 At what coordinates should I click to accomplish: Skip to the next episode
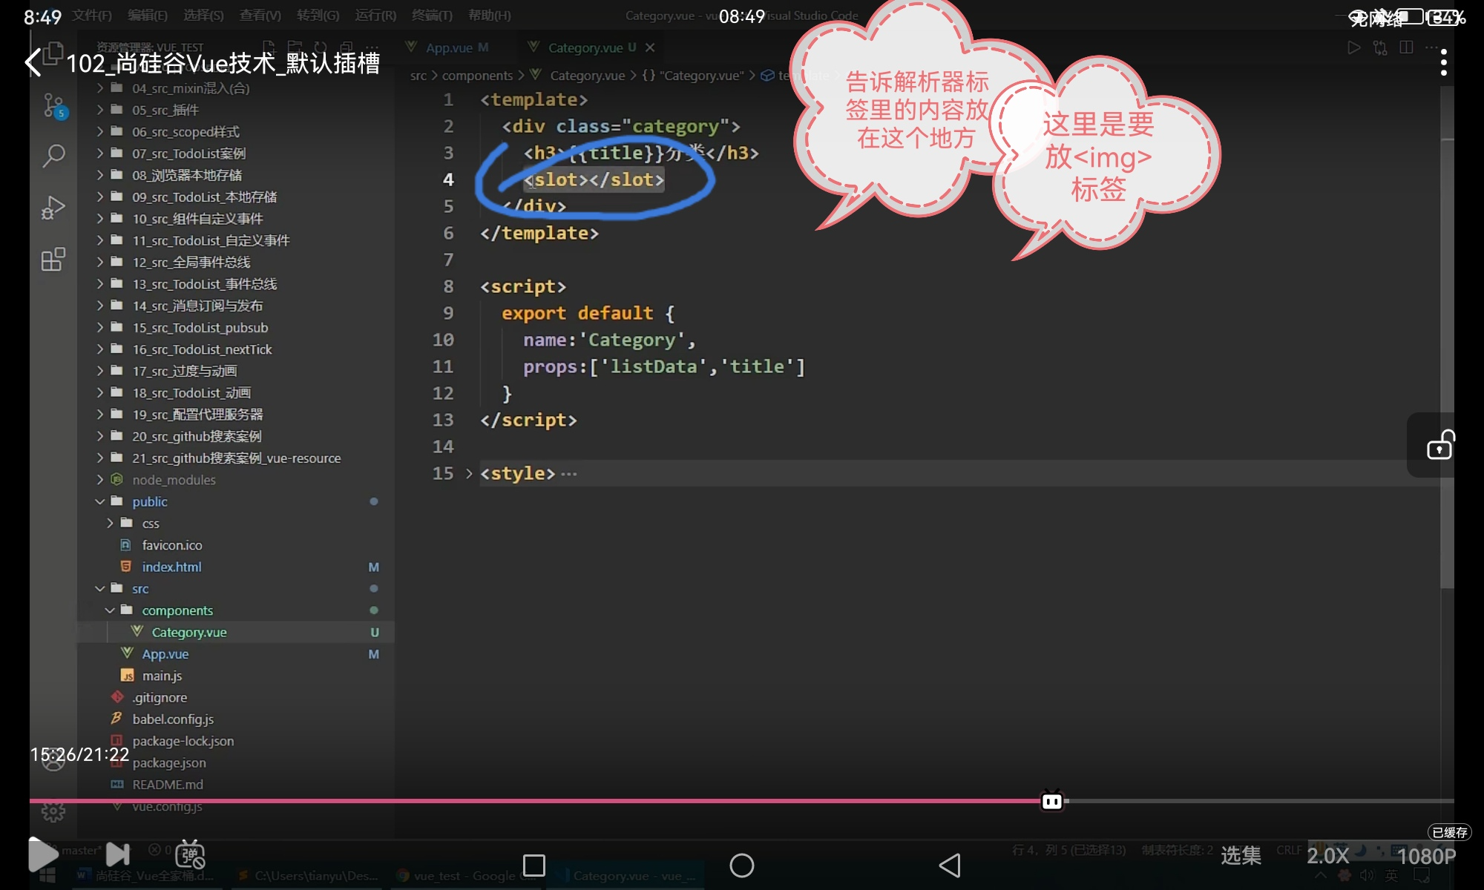118,854
